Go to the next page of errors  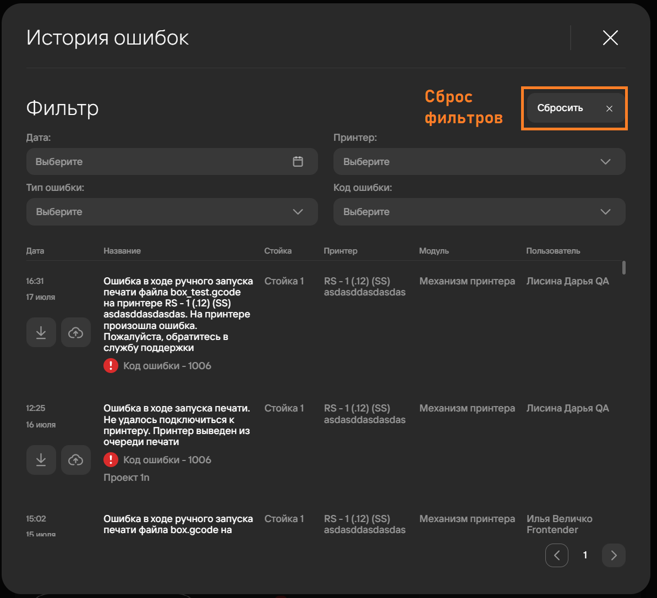point(614,555)
